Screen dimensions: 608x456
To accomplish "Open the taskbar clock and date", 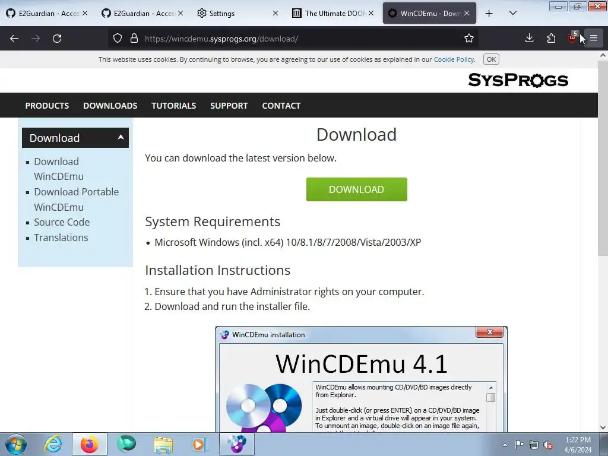I will click(578, 445).
